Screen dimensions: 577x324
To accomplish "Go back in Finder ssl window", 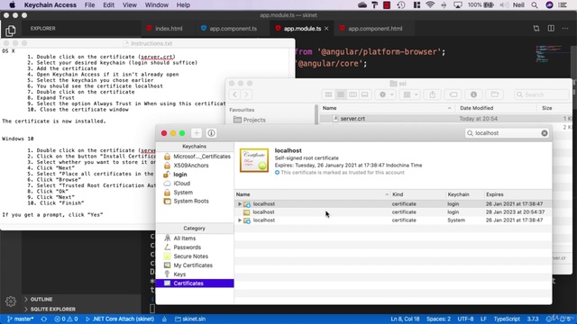I will [234, 94].
